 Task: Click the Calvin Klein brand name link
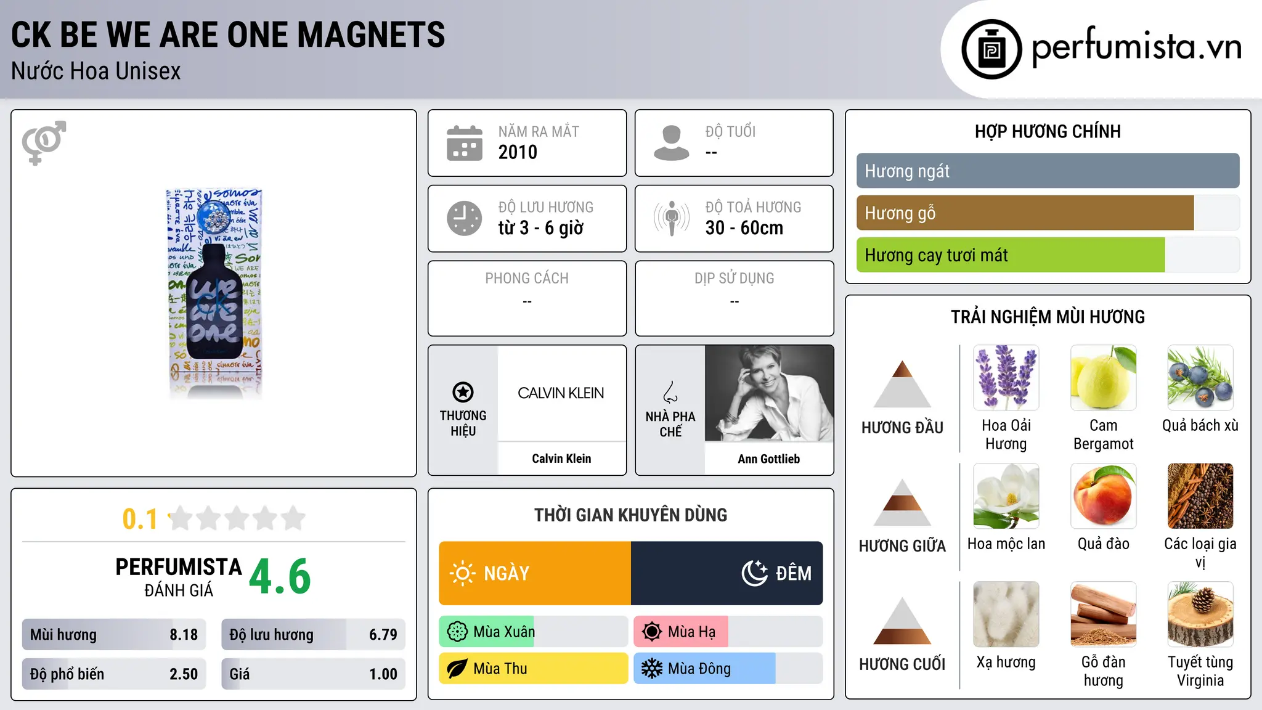click(561, 459)
